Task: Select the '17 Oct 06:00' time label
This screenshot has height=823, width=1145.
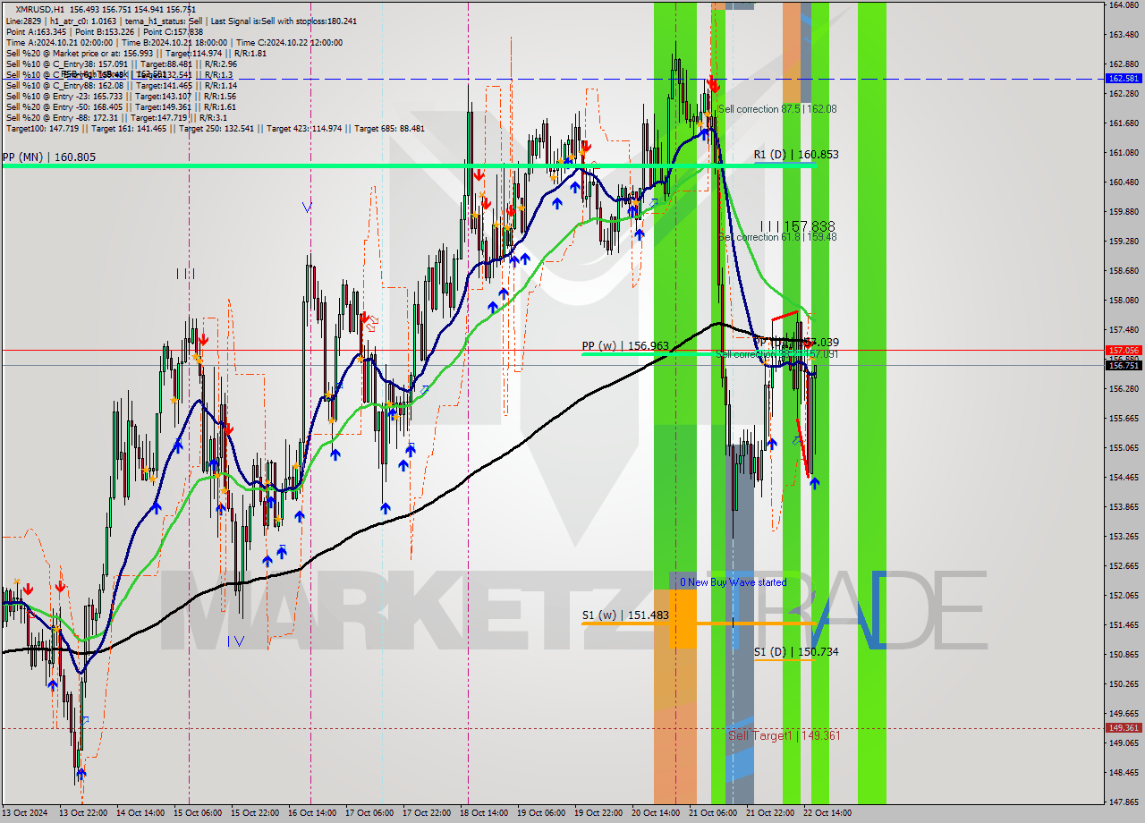Action: click(x=369, y=813)
